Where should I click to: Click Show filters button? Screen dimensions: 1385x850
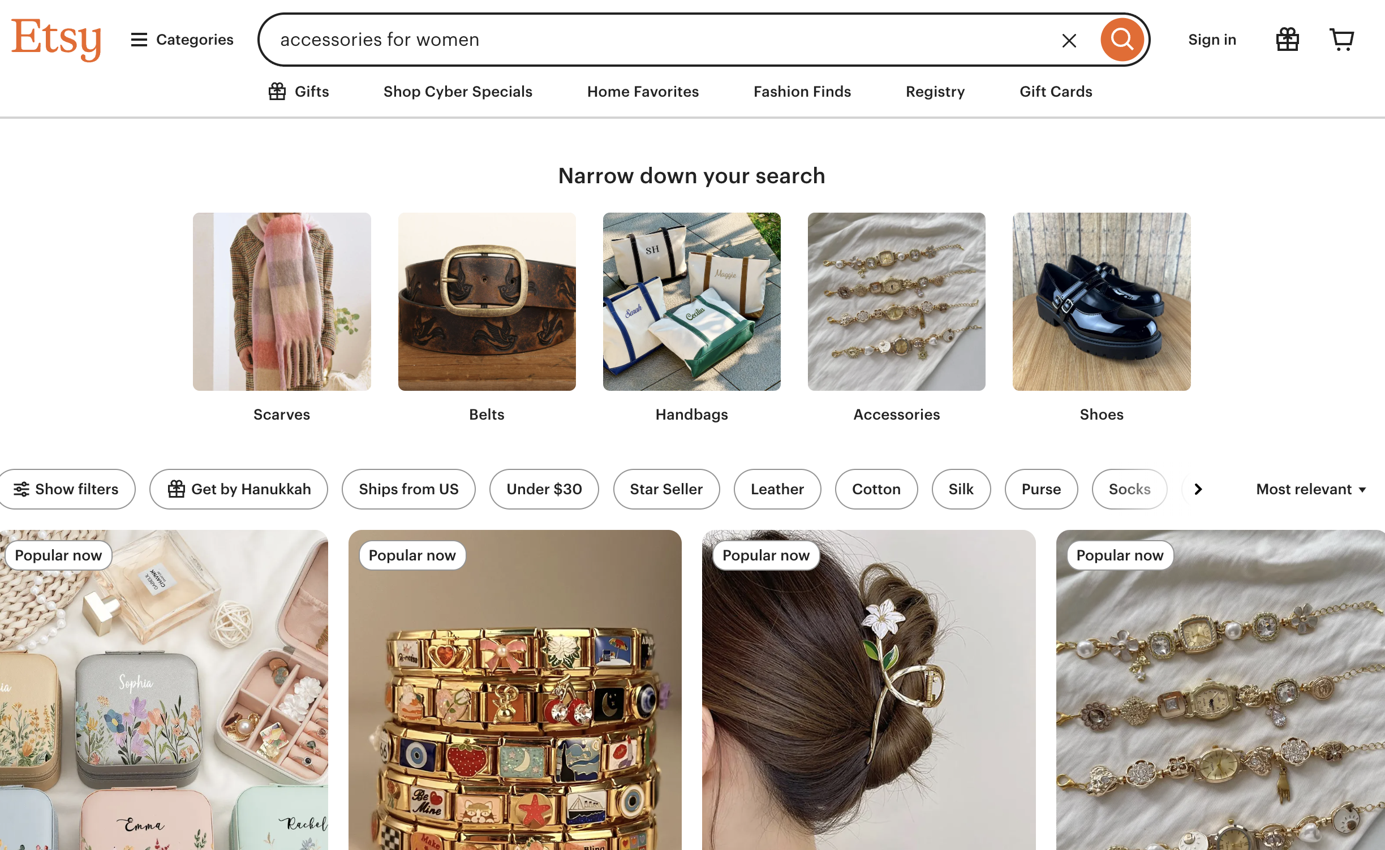[x=66, y=489]
